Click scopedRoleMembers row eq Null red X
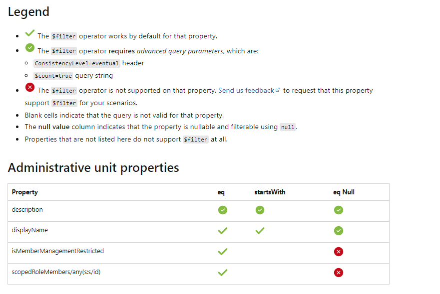 [339, 273]
